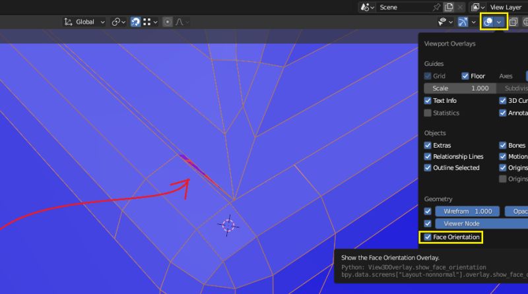Uncheck the Floor checkbox
Viewport: 528px width, 294px height.
(465, 76)
